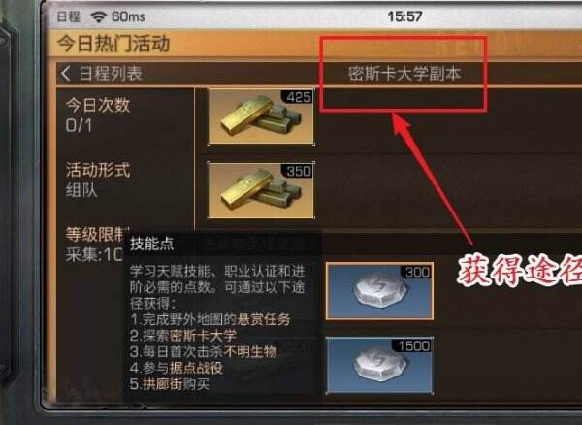Click the 60ms latency indicator

128,16
